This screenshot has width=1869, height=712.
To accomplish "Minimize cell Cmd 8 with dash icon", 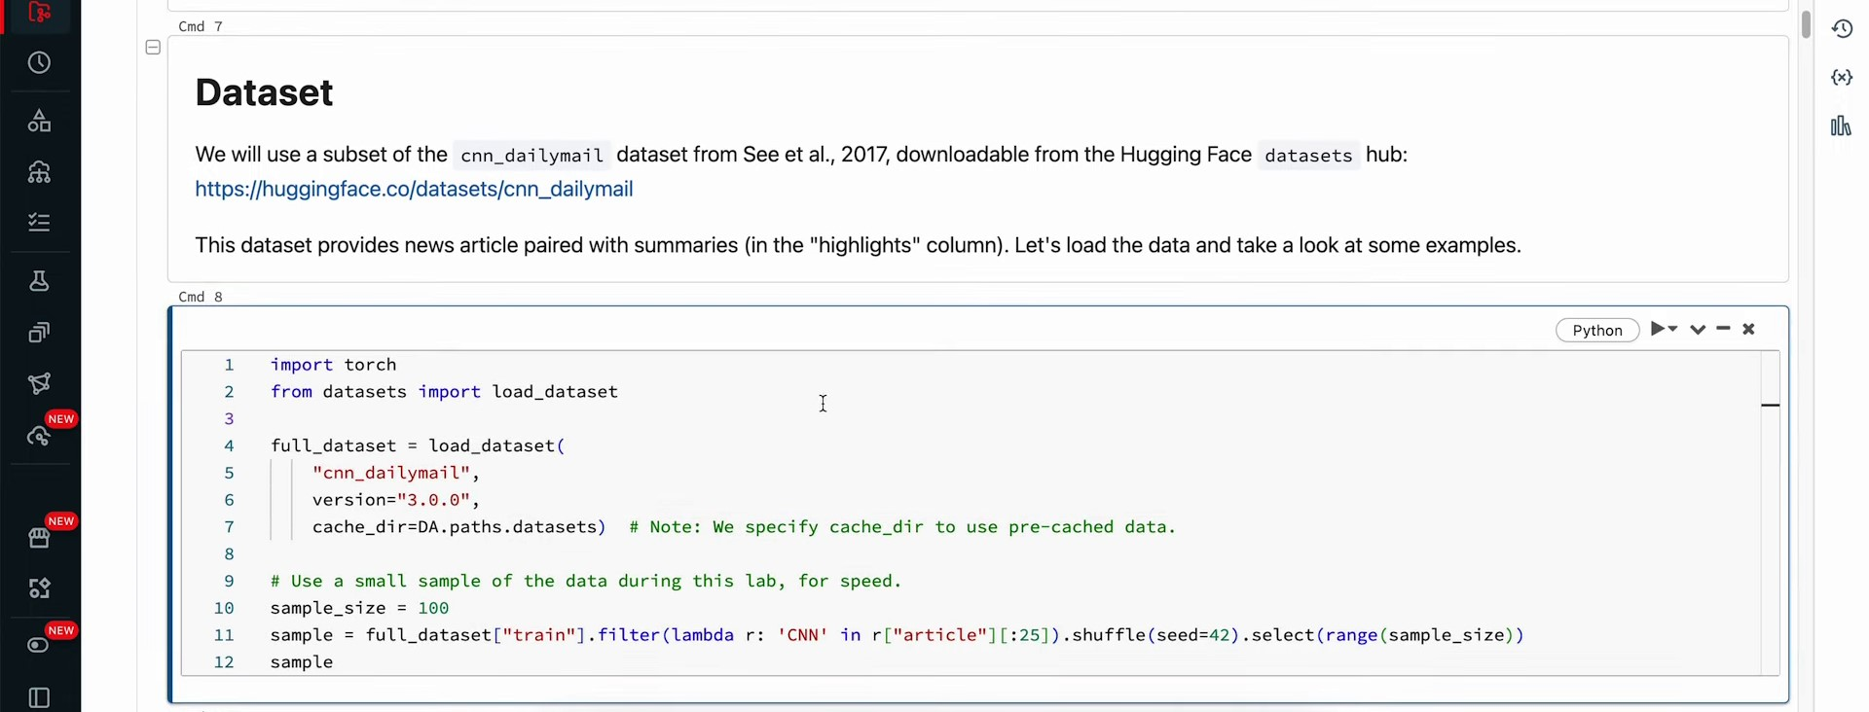I will click(x=1723, y=329).
